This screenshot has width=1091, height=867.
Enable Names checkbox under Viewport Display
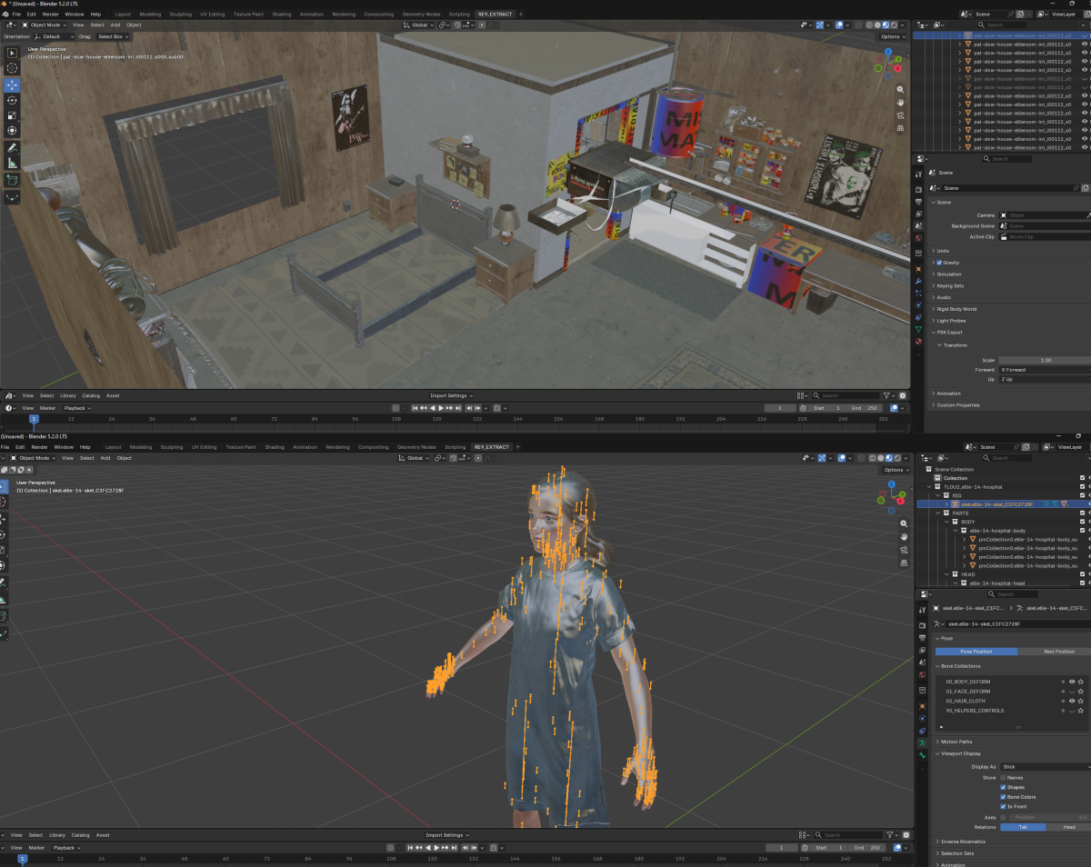(x=1003, y=777)
